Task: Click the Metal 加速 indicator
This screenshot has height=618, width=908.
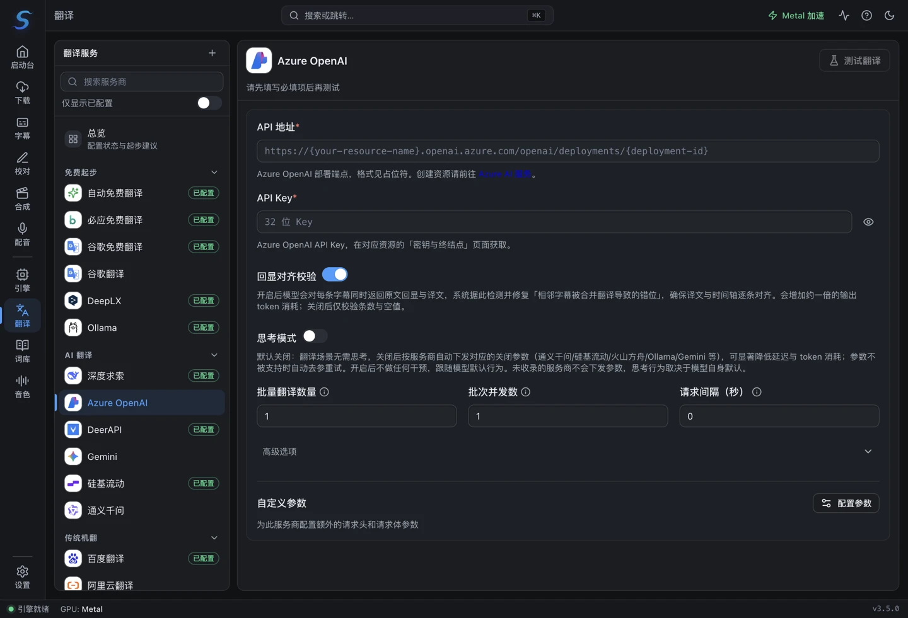Action: 796,16
